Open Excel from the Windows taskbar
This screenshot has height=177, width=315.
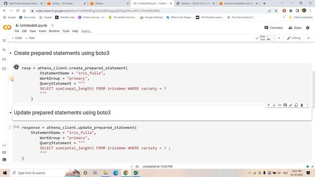[x=136, y=173]
